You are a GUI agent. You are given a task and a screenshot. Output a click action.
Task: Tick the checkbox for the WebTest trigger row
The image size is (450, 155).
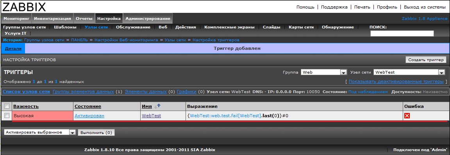coord(7,116)
